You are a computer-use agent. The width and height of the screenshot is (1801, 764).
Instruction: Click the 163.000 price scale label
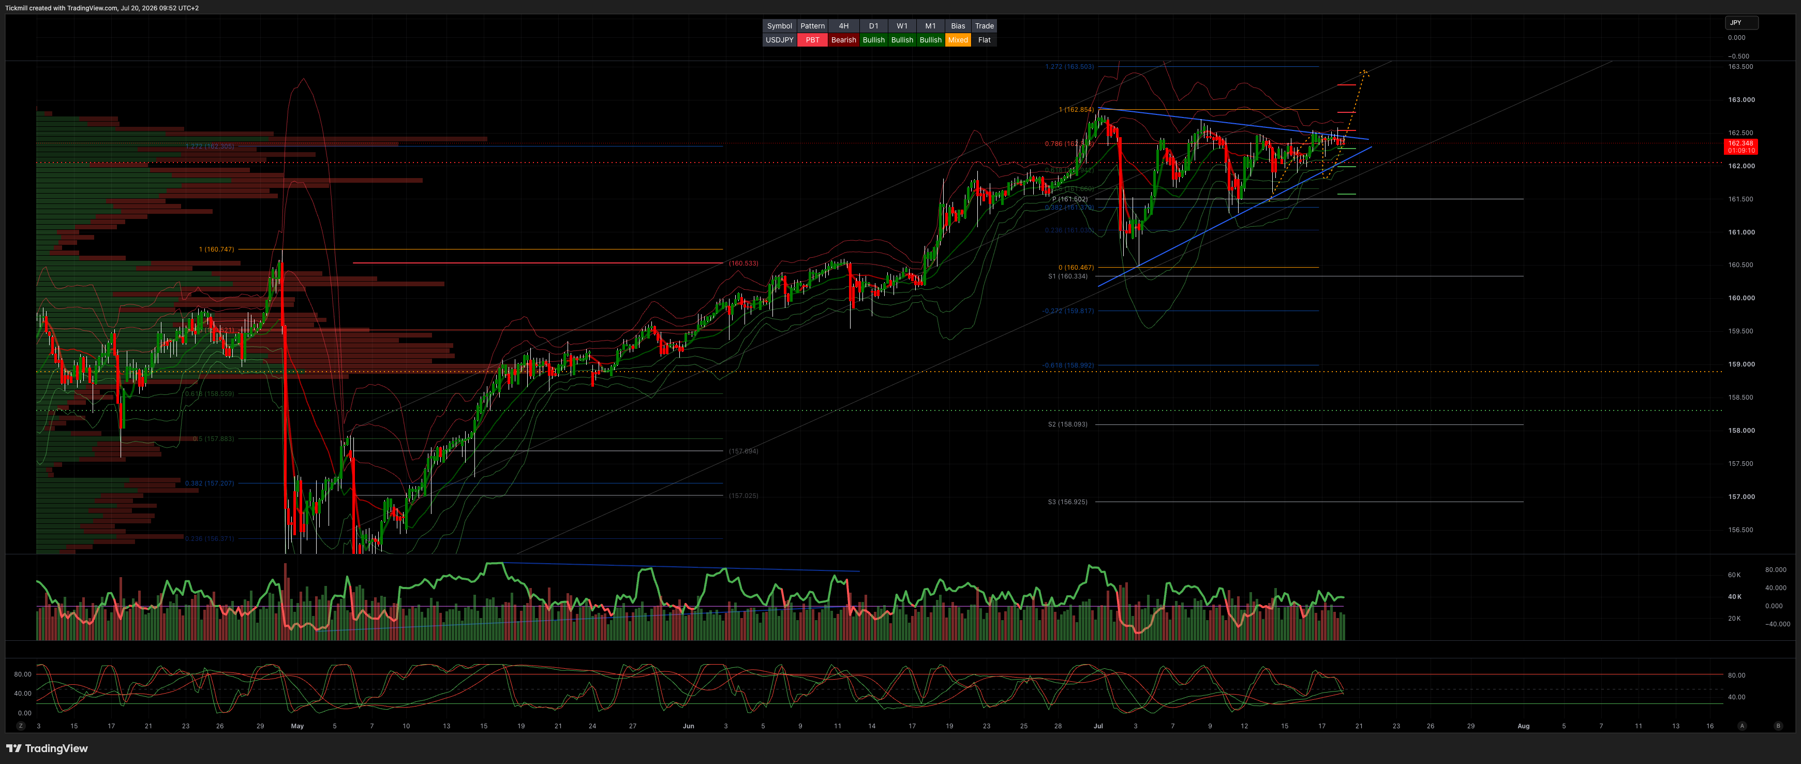tap(1742, 100)
